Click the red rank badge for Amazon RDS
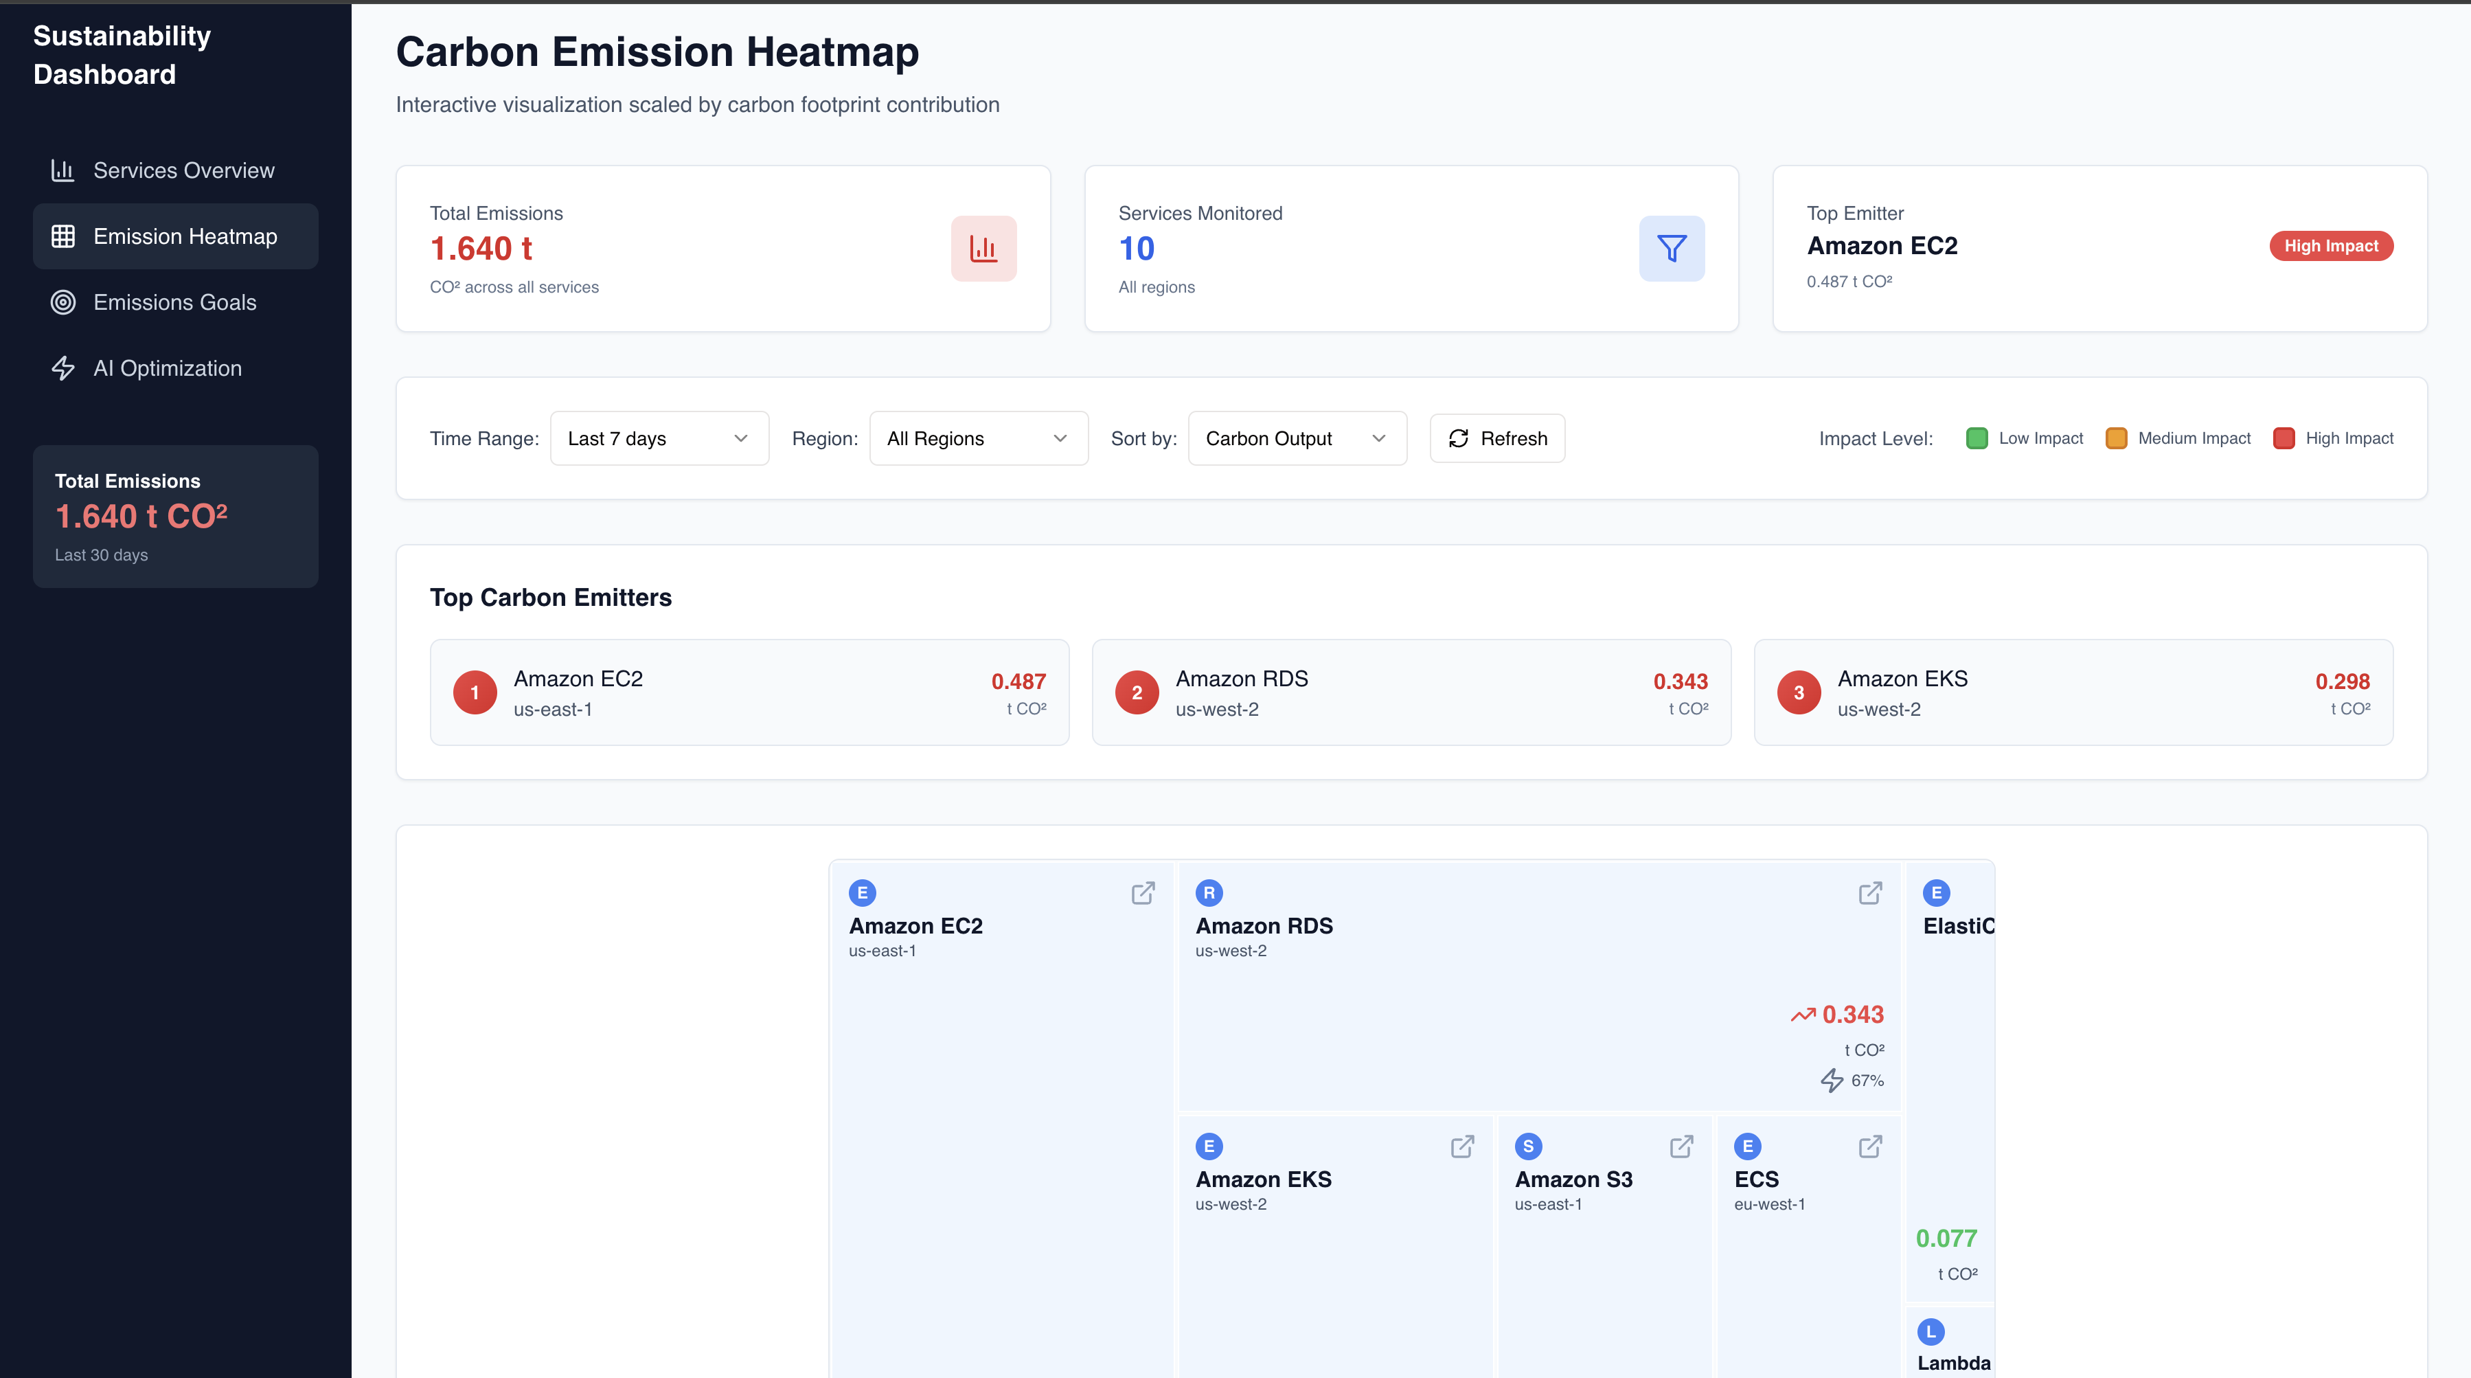The height and width of the screenshot is (1378, 2471). coord(1138,692)
